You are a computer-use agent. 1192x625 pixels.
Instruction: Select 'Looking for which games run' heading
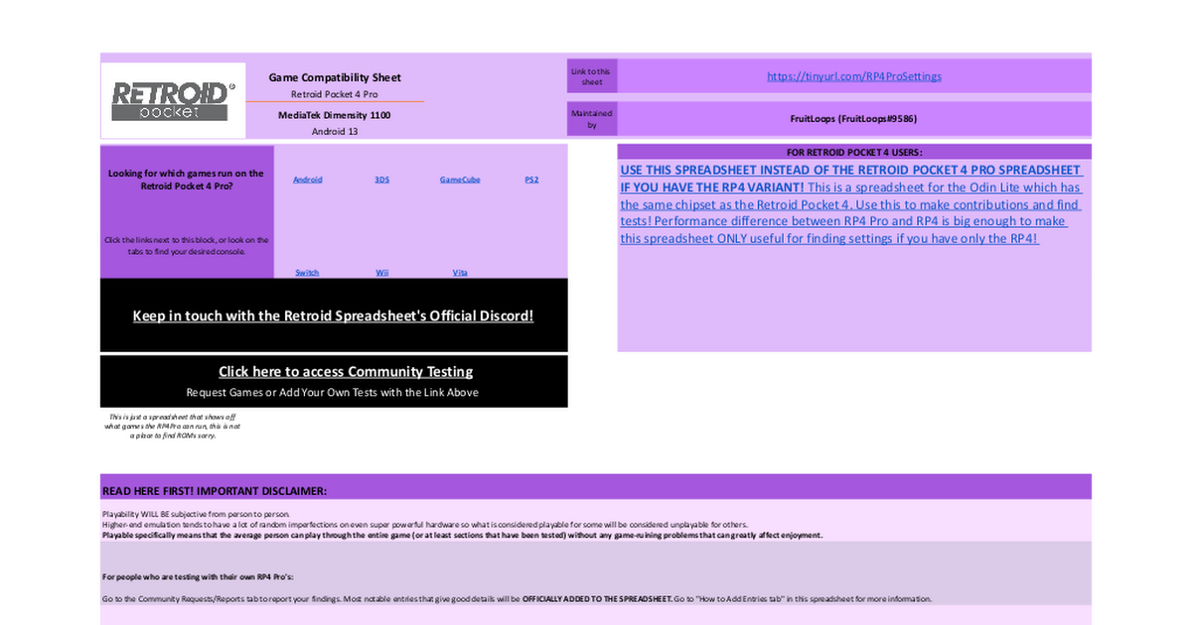(x=187, y=180)
